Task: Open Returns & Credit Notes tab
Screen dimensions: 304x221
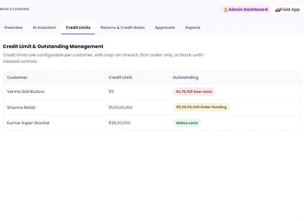Action: 123,28
